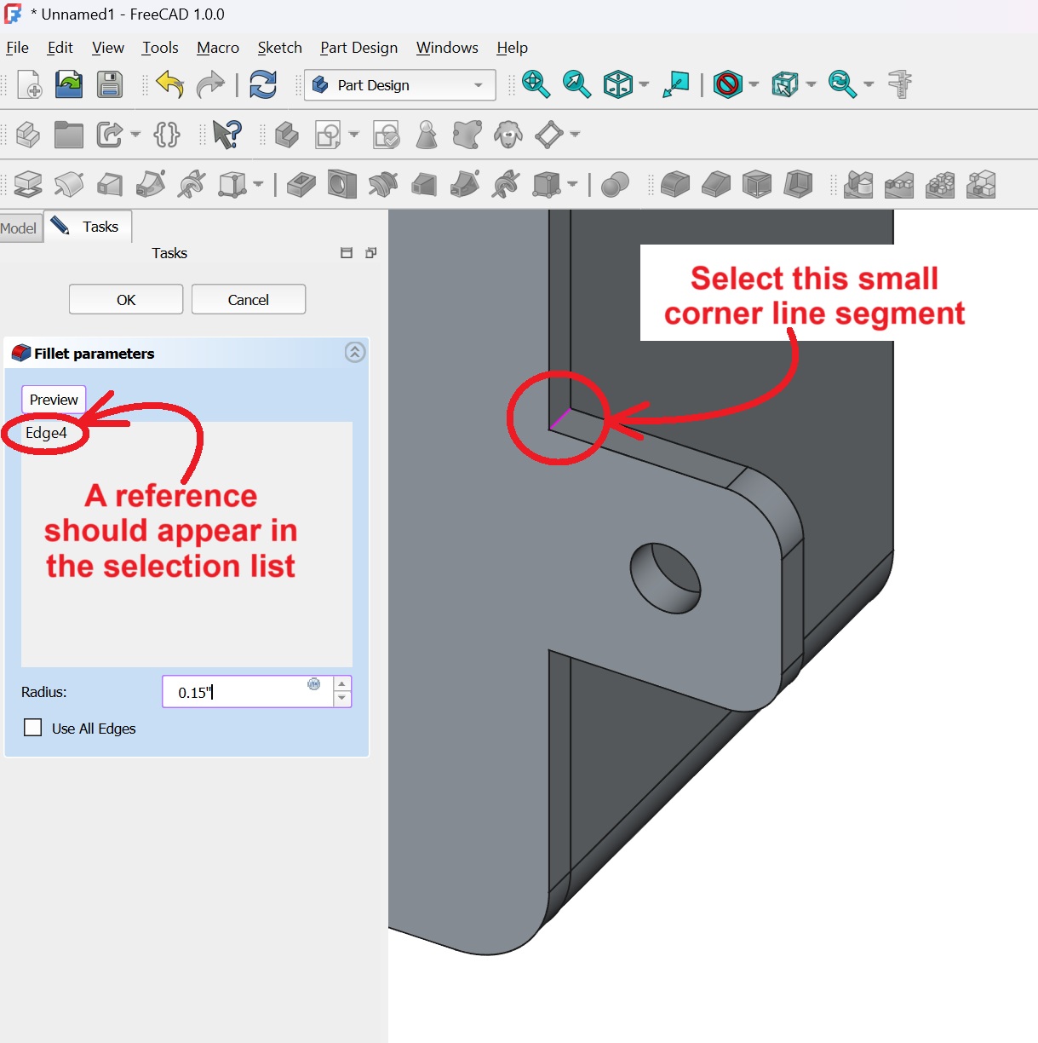Viewport: 1038px width, 1043px height.
Task: Click the What's This help cursor icon
Action: 227,135
